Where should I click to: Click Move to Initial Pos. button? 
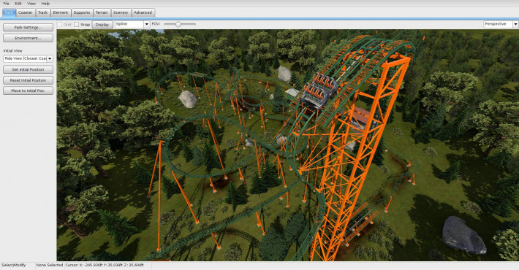pos(28,90)
